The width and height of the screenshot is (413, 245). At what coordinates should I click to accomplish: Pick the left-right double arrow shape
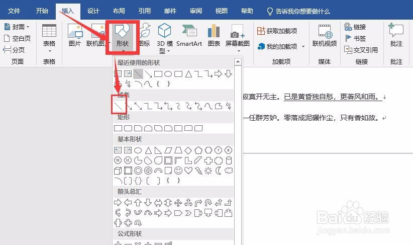pos(158,203)
